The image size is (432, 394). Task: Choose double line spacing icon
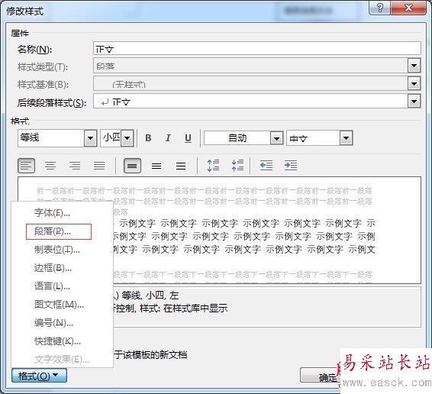181,166
